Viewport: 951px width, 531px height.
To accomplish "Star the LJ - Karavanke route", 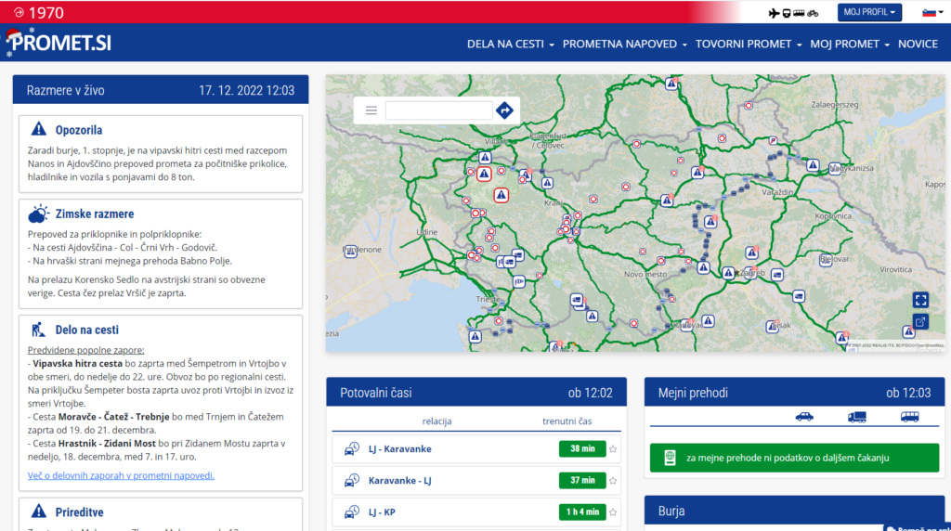I will coord(613,449).
